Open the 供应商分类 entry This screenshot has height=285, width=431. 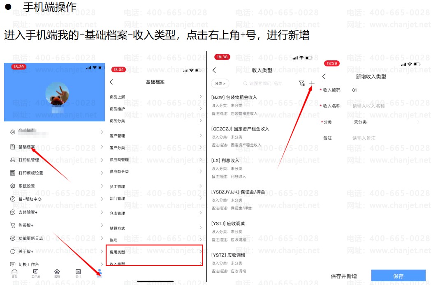156,172
